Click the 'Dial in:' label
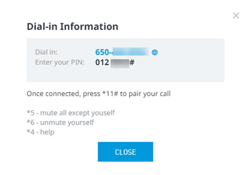 [x=46, y=52]
